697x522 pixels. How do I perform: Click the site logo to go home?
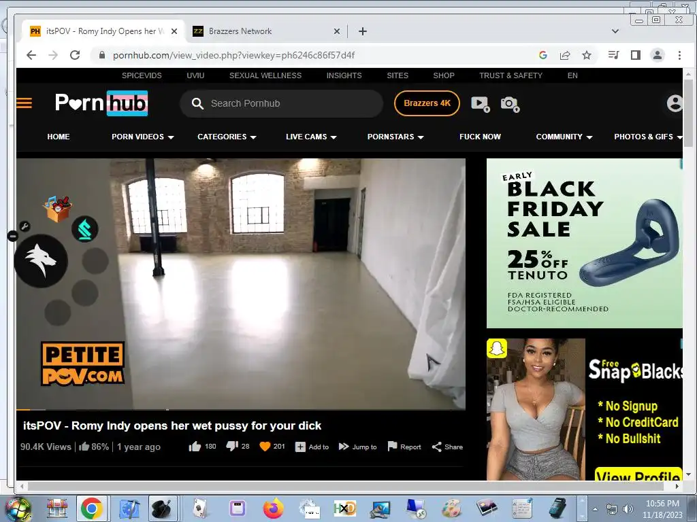pos(101,103)
